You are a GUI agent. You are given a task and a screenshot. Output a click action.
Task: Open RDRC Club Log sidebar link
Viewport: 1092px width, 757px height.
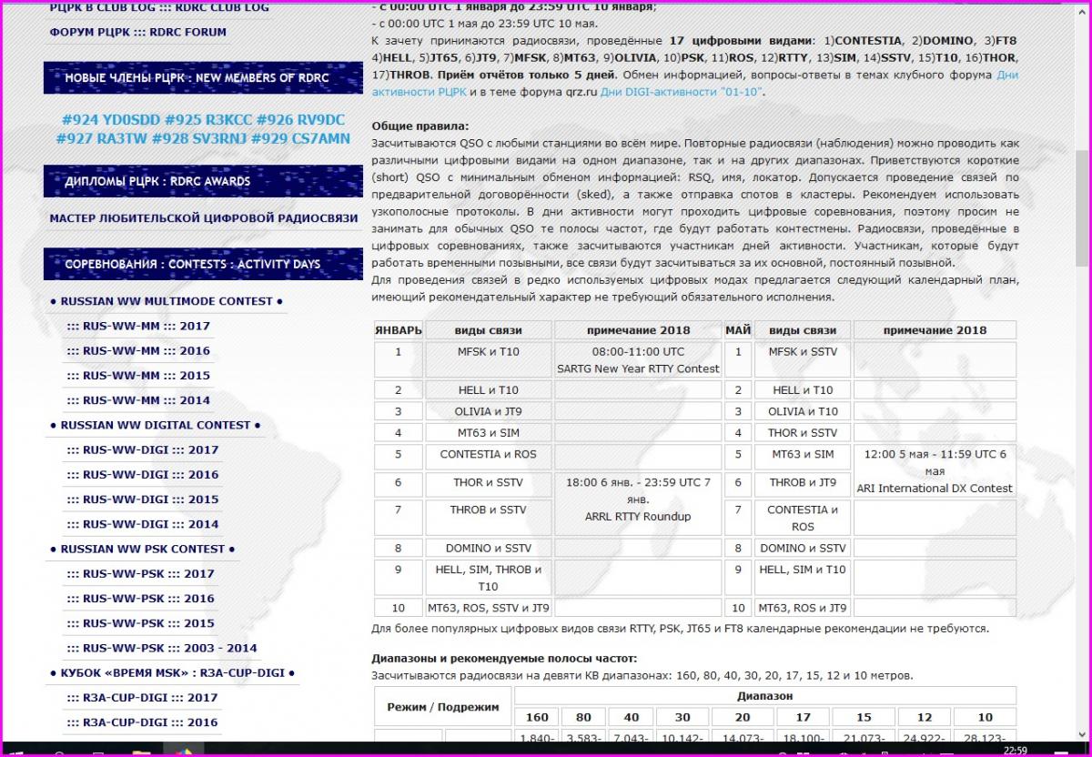[x=158, y=7]
